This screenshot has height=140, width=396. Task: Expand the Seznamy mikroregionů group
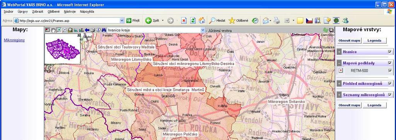tap(339, 94)
